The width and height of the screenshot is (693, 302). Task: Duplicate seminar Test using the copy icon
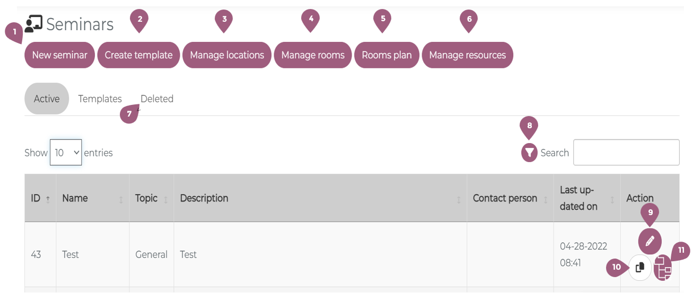point(640,268)
